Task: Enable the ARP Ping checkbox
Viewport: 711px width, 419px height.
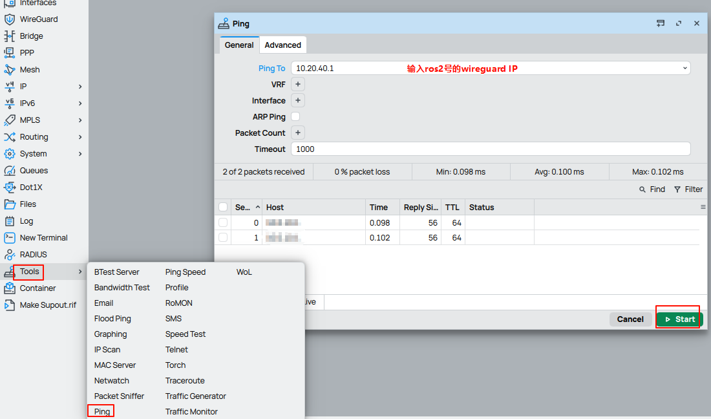Action: tap(295, 116)
